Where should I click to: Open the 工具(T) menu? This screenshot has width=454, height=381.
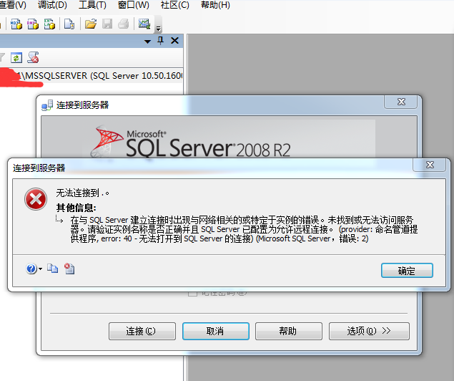pyautogui.click(x=91, y=5)
